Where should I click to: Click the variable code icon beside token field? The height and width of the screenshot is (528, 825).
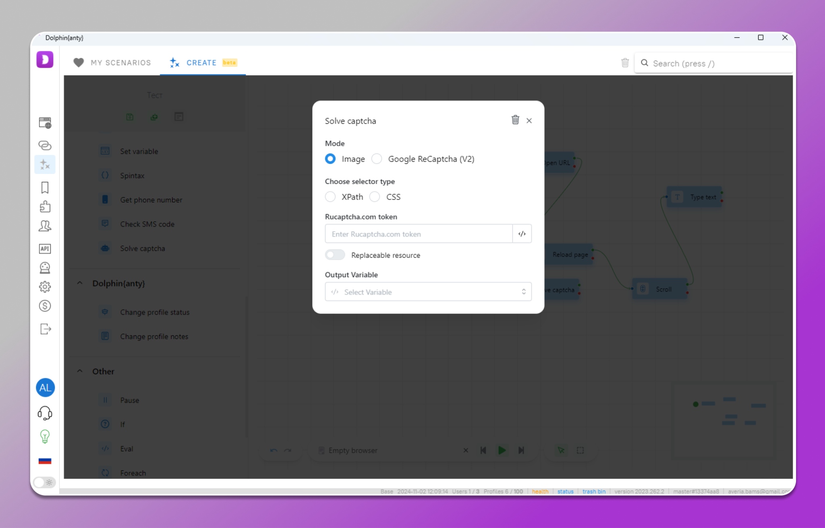point(522,234)
